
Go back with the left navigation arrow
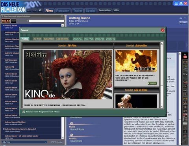point(29,11)
